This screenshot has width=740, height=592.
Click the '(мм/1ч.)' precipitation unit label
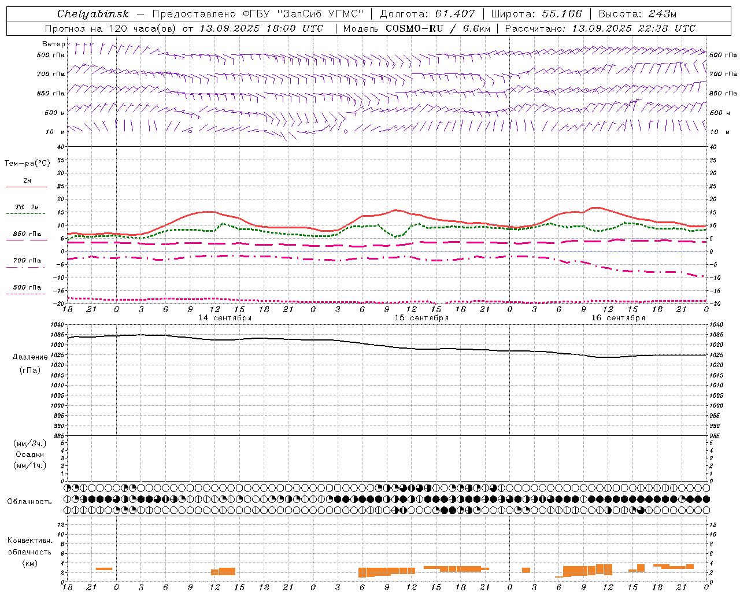coord(30,465)
